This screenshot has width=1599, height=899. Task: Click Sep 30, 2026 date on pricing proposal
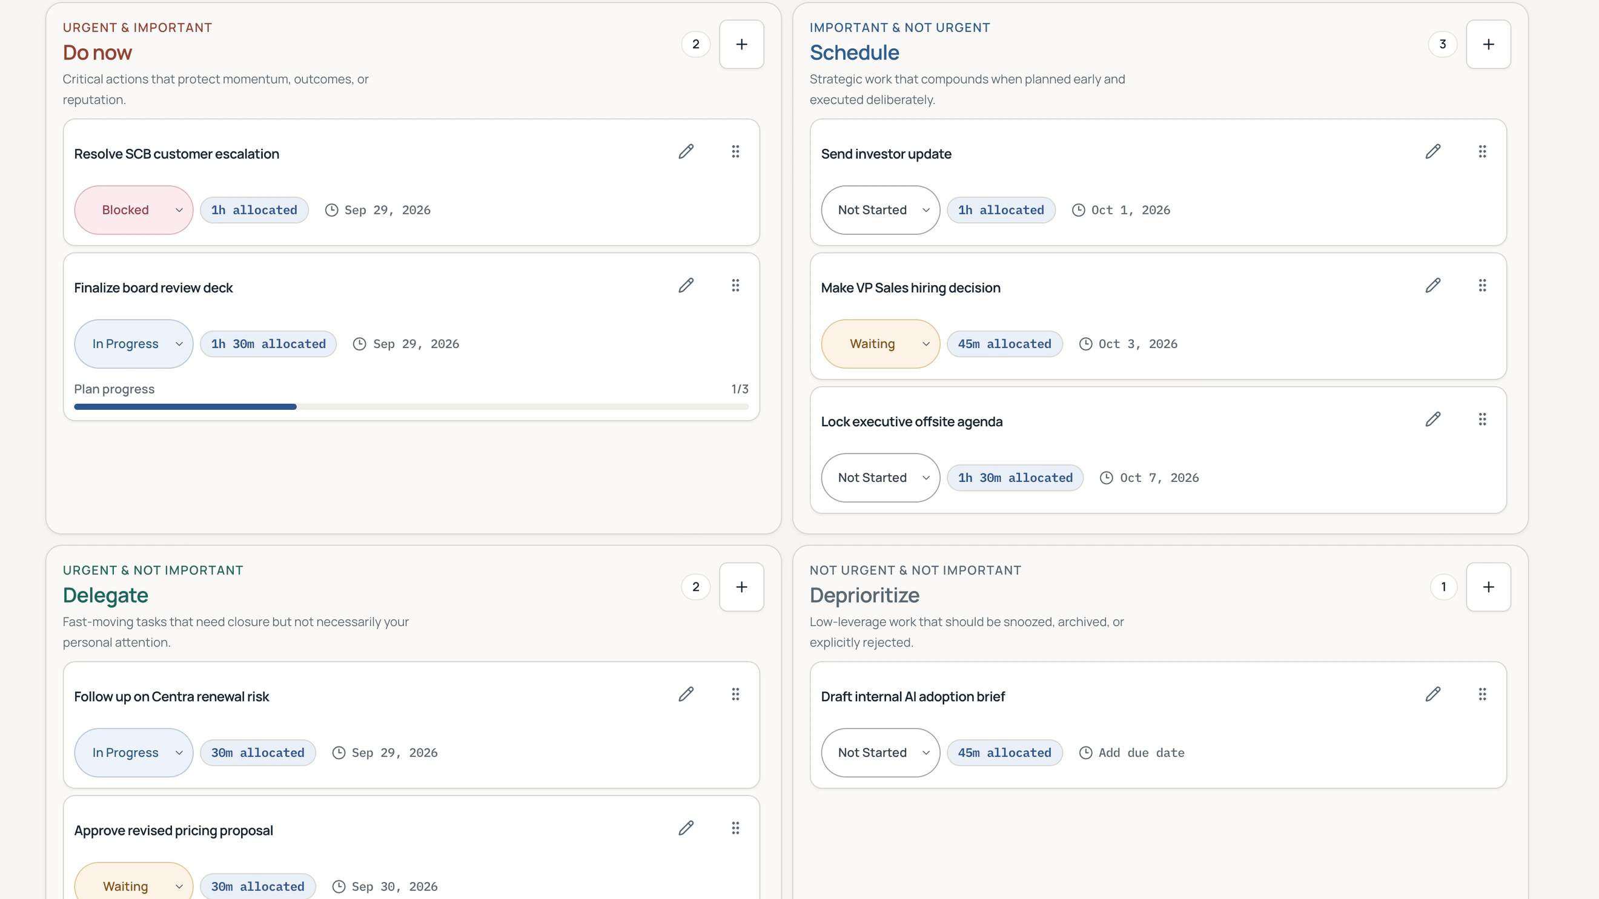pos(385,887)
